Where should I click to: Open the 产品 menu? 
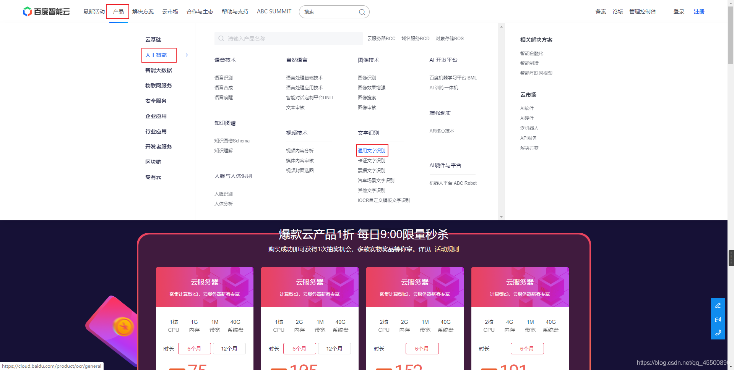[x=119, y=11]
